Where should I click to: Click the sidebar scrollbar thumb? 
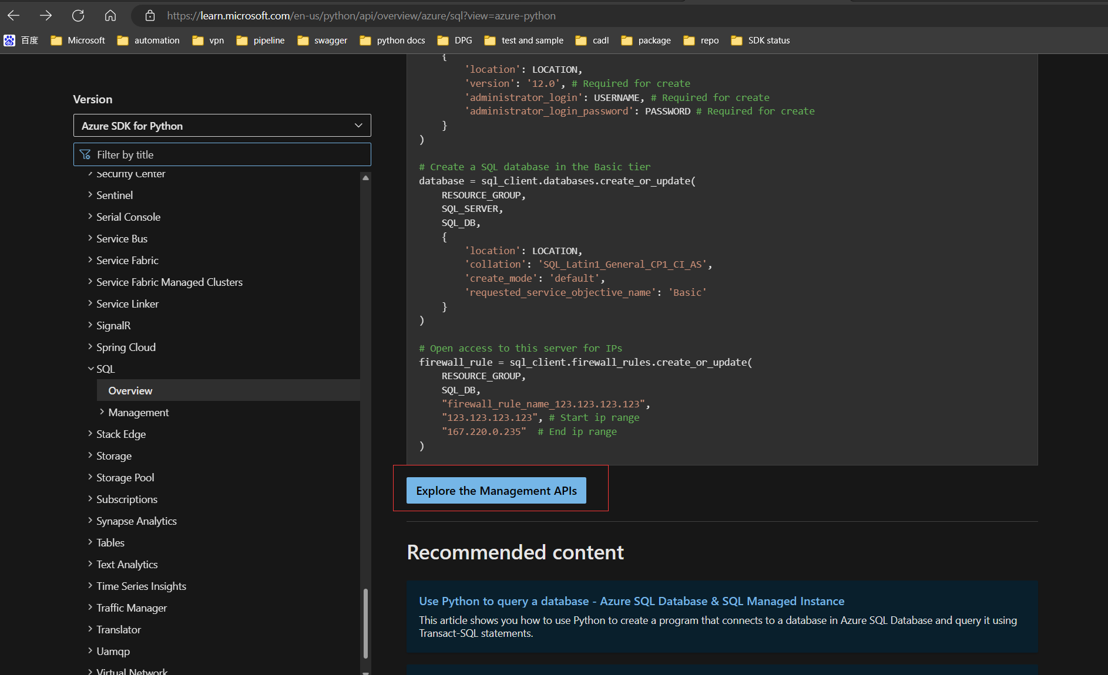[x=365, y=624]
